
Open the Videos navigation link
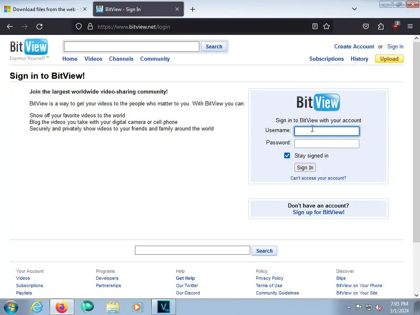(93, 59)
